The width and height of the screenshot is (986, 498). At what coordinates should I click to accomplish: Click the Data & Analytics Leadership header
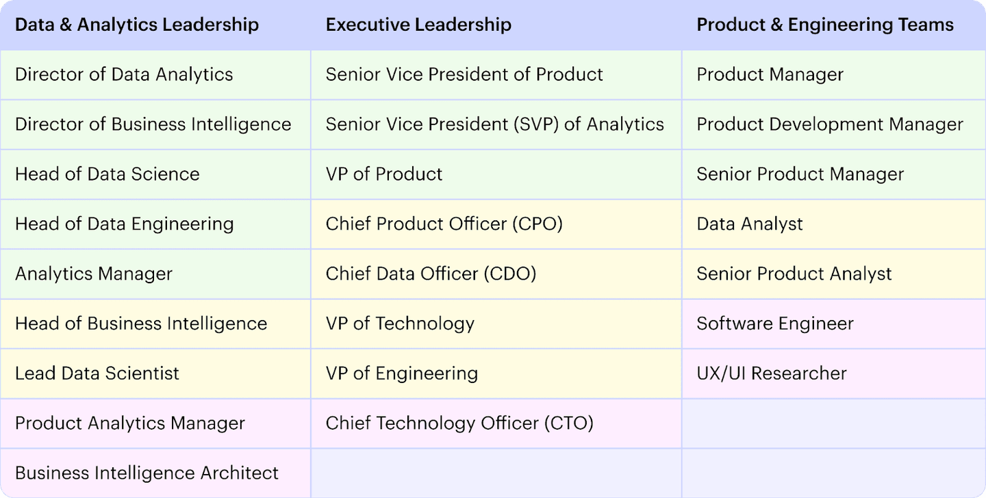137,25
